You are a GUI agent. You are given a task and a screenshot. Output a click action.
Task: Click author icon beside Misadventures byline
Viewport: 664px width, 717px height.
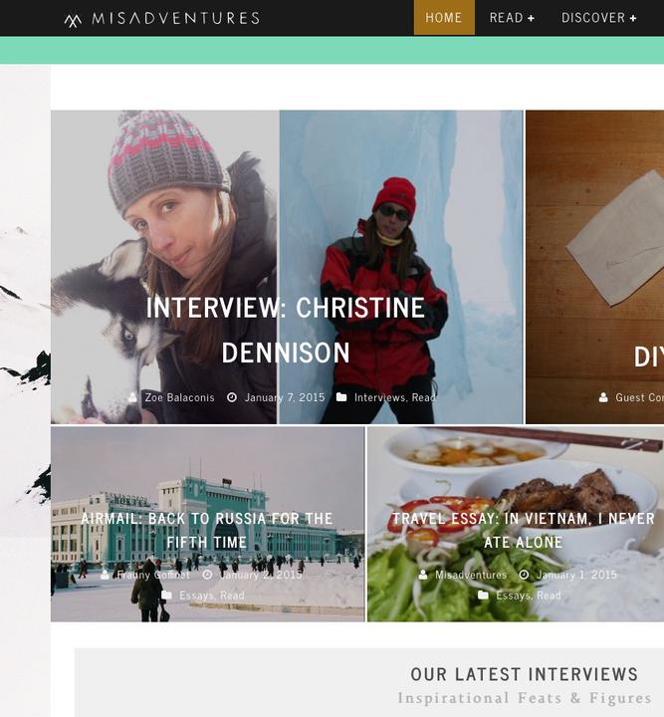click(423, 575)
